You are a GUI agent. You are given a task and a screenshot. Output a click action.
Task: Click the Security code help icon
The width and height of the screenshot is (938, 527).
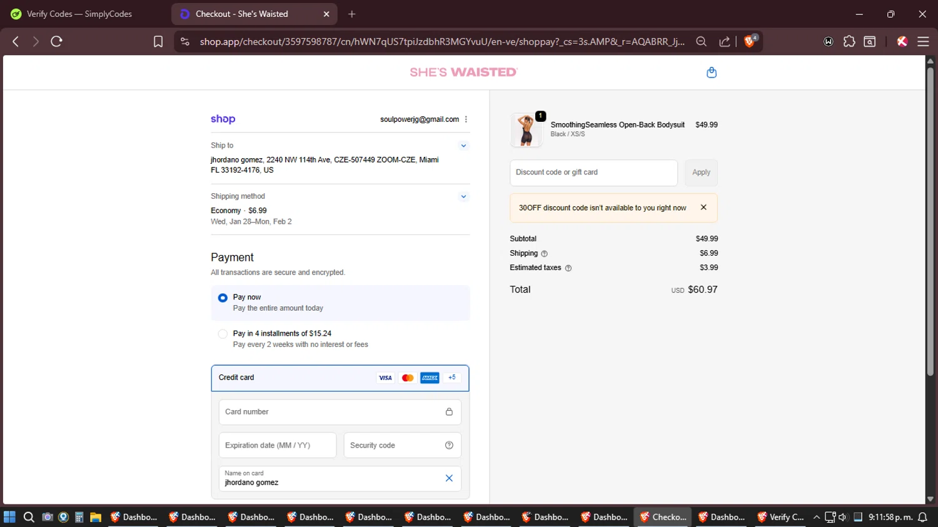(x=449, y=445)
